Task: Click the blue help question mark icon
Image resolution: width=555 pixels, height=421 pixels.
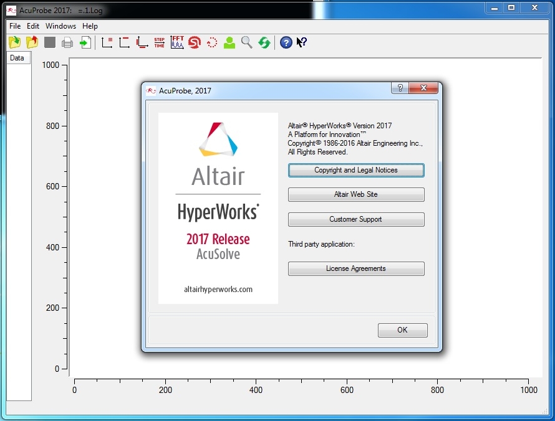Action: 286,43
